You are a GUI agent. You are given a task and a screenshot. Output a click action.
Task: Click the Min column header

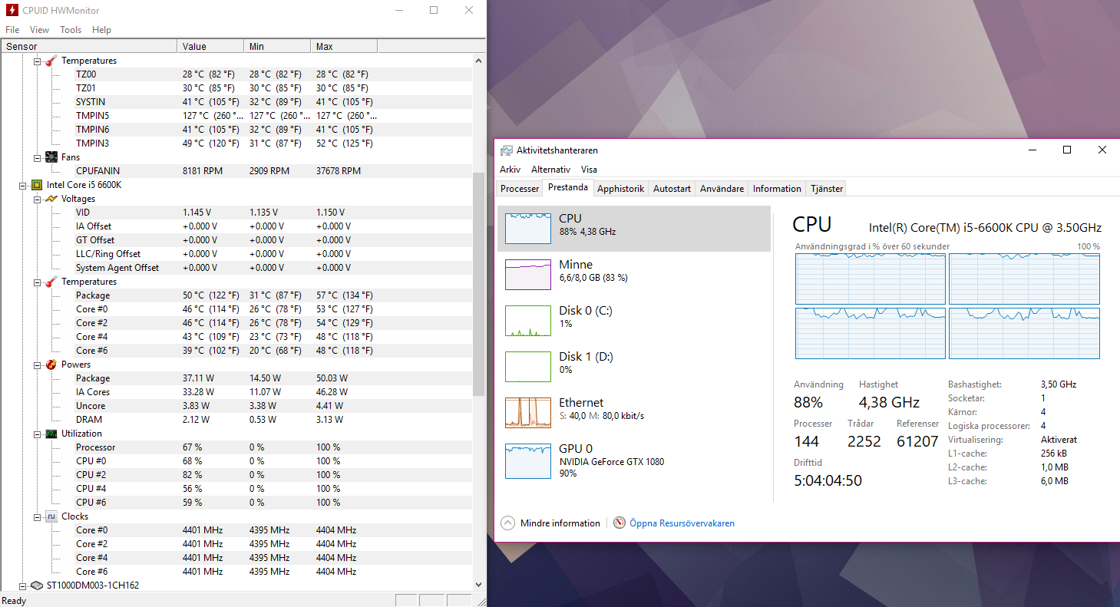click(x=277, y=47)
